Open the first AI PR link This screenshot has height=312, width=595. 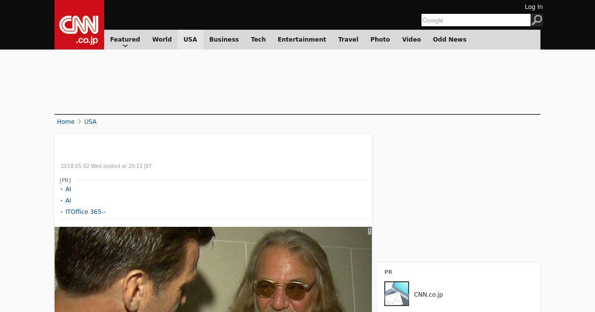[x=68, y=189]
